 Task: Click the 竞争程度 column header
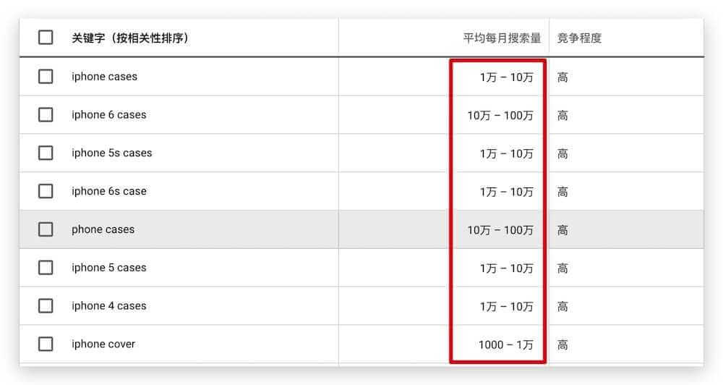click(579, 38)
